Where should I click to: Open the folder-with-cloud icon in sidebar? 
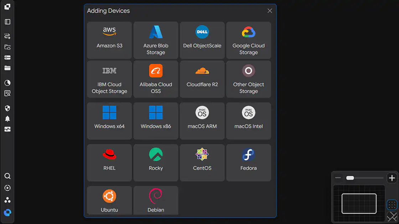click(7, 47)
